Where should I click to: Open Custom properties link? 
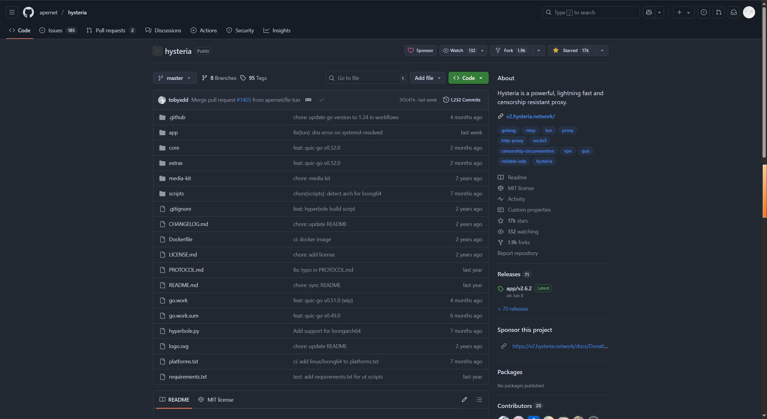529,210
